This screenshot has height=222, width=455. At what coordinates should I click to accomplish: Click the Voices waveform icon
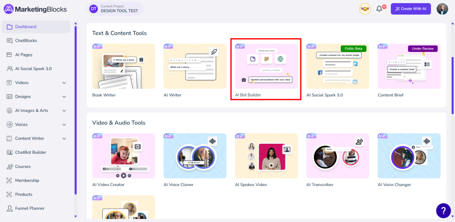(10, 125)
